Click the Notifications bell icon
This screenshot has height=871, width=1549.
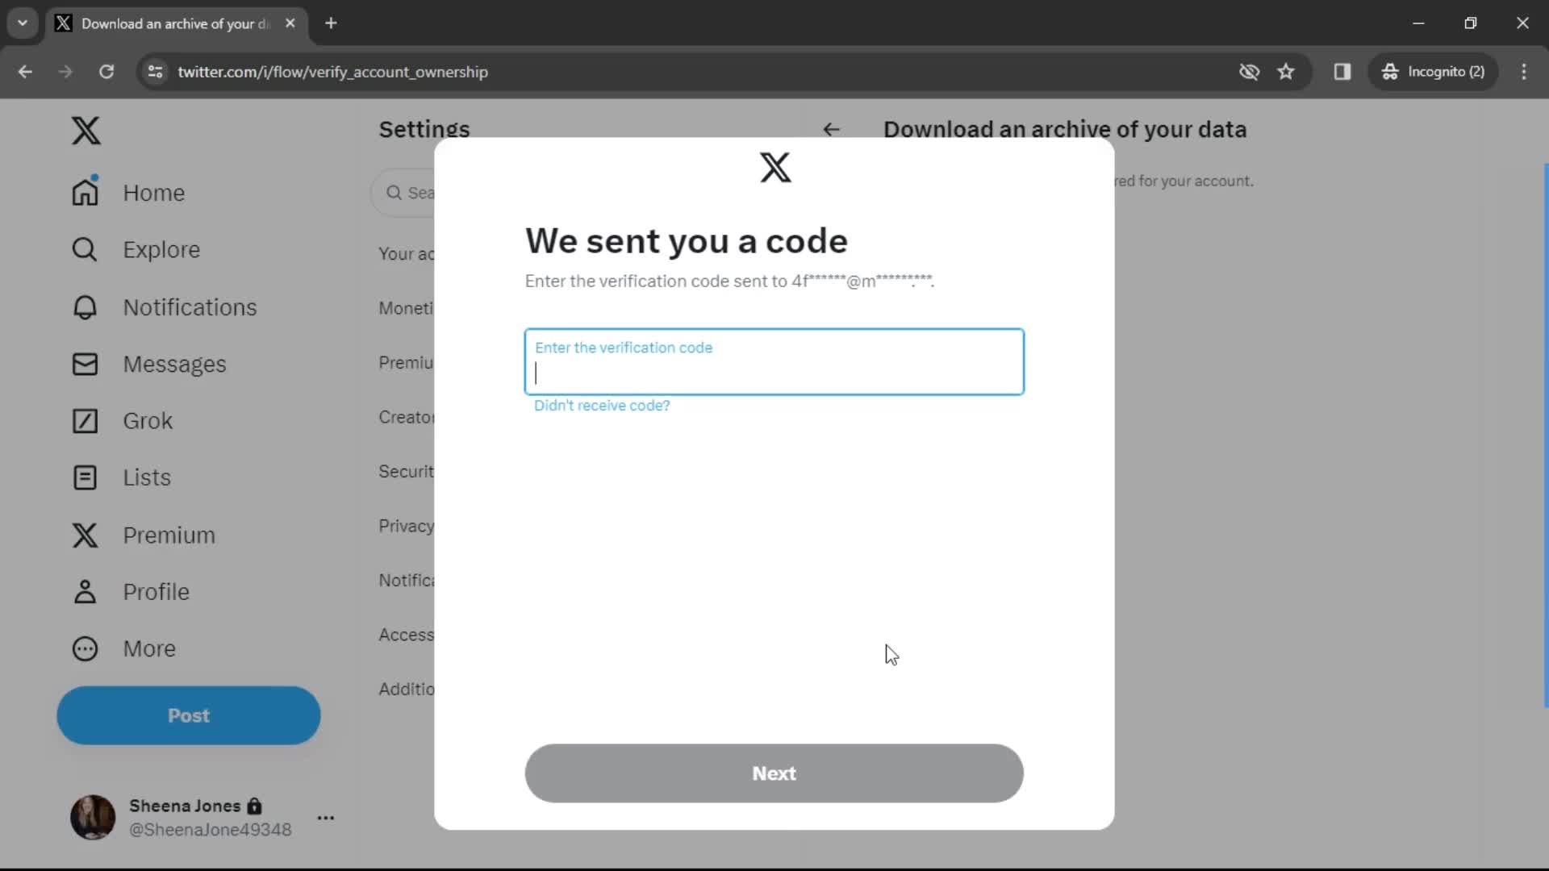(x=84, y=306)
